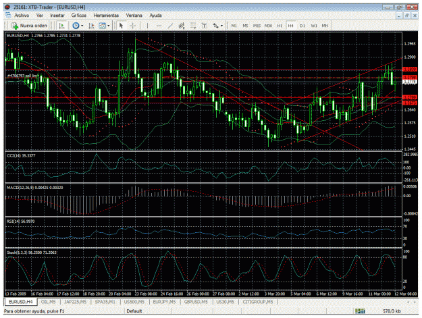This screenshot has height=318, width=422.
Task: Open the Insertar menu
Action: 57,16
